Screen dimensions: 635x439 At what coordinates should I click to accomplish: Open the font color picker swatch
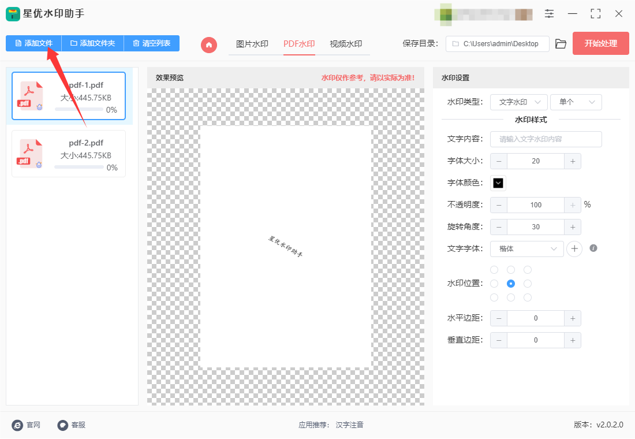(498, 183)
